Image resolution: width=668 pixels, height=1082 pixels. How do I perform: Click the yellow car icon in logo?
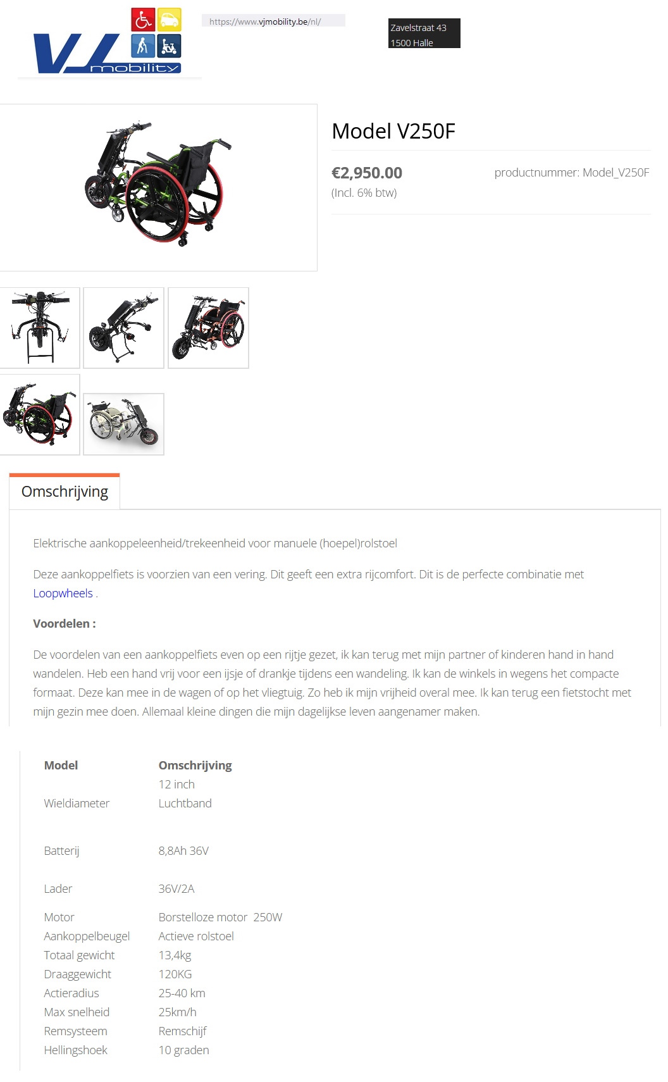pyautogui.click(x=169, y=20)
